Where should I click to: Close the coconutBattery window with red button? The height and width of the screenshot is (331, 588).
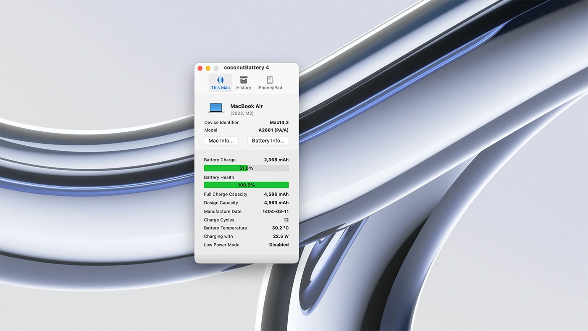pos(200,68)
